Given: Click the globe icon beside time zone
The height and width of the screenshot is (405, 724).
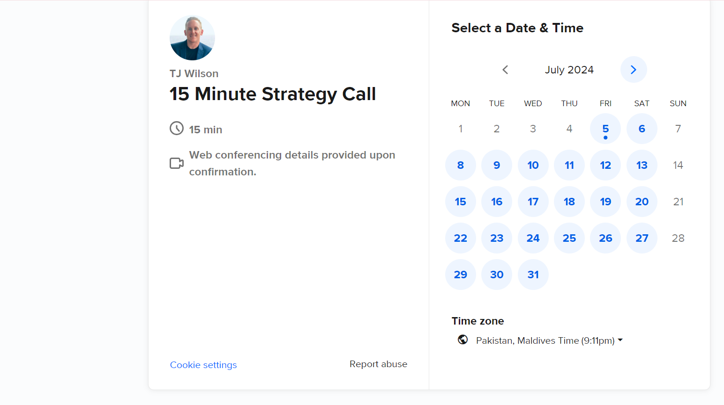Looking at the screenshot, I should pos(463,340).
